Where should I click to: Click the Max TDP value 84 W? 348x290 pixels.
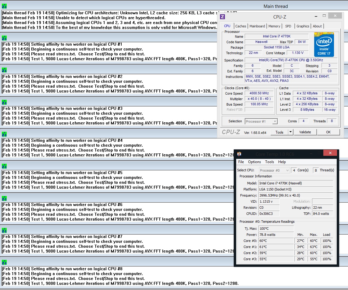click(302, 42)
